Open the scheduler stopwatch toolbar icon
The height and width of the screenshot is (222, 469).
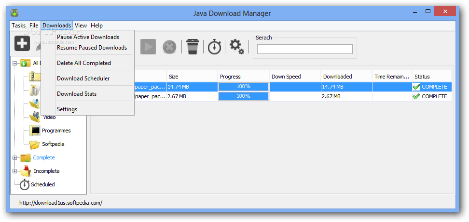pos(214,47)
